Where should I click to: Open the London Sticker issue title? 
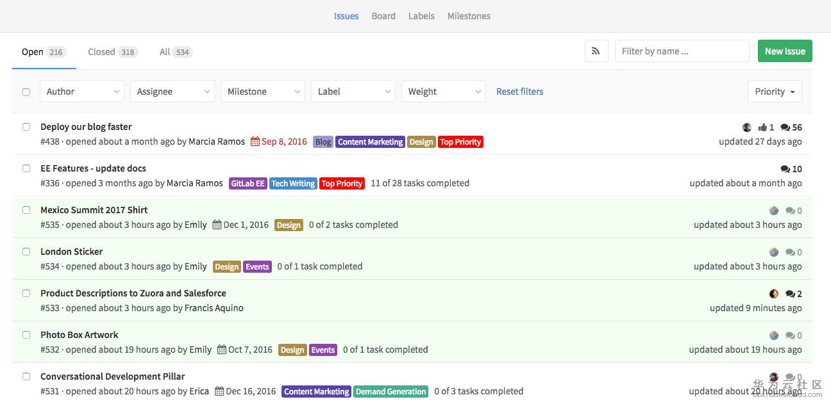71,252
